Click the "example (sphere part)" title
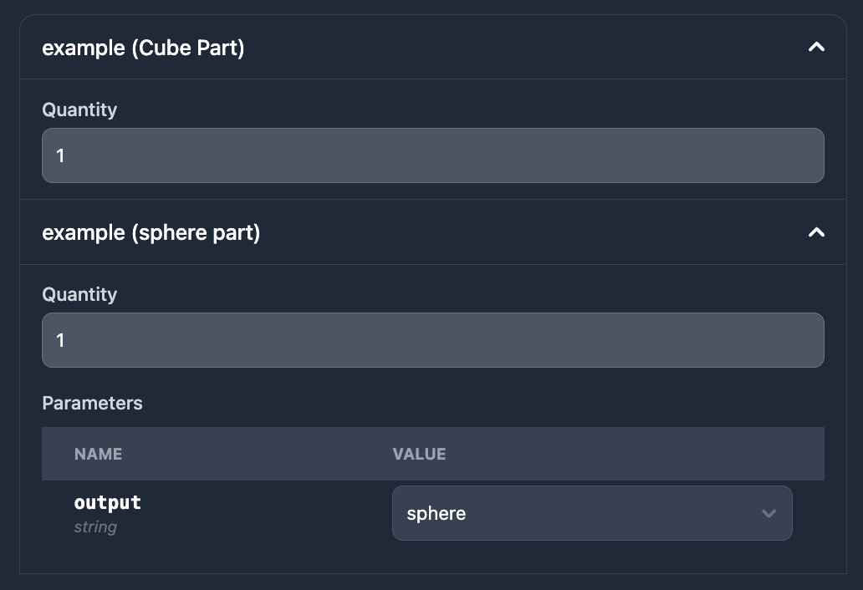 point(151,232)
